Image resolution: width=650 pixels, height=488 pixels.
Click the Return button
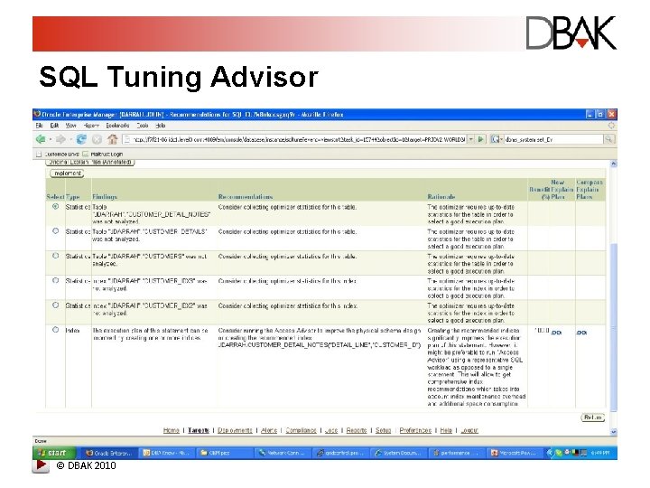click(x=592, y=418)
